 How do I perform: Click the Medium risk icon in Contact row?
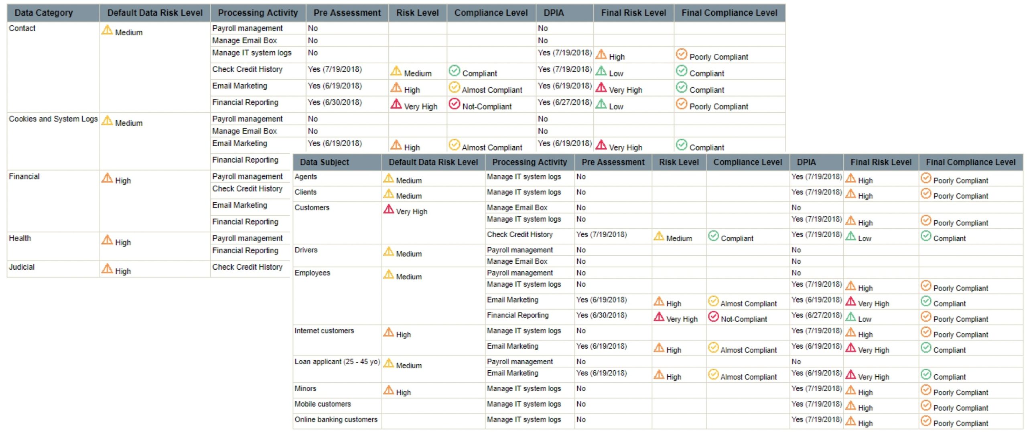click(x=107, y=30)
